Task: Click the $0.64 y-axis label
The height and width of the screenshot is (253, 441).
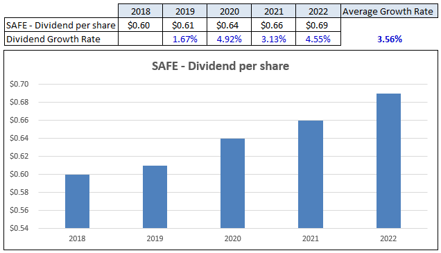Action: [19, 138]
